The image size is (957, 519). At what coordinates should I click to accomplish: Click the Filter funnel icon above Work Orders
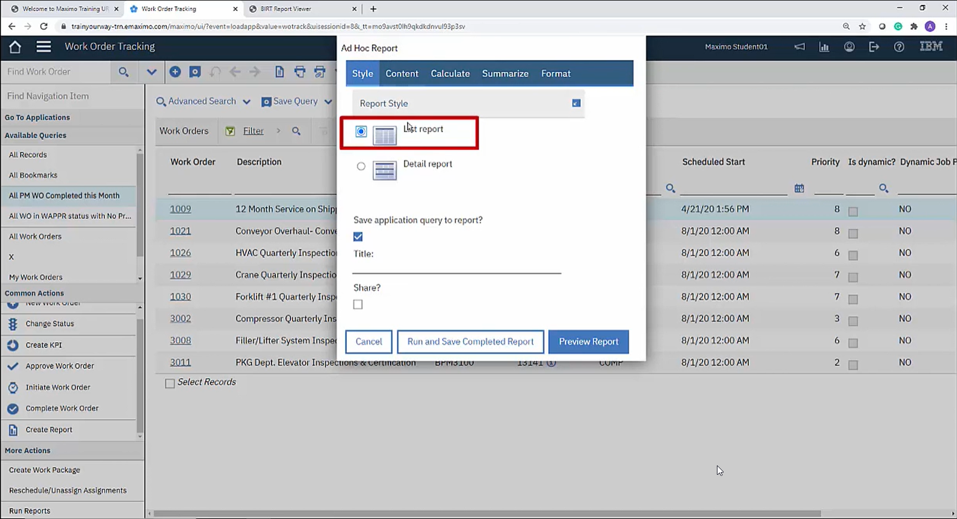point(230,131)
